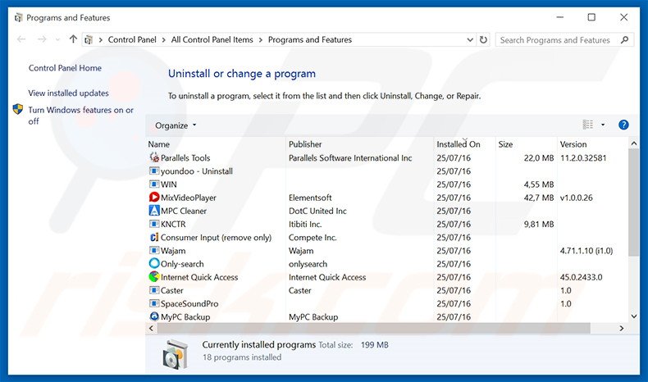Image resolution: width=648 pixels, height=382 pixels.
Task: Select the Internet Quick Access program name
Action: 199,277
